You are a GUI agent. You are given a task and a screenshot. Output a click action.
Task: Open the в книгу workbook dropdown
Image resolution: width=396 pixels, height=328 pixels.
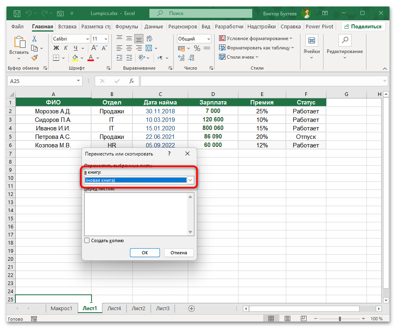(x=190, y=180)
